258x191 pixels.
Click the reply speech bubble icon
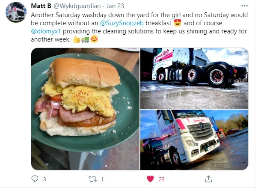[35, 179]
